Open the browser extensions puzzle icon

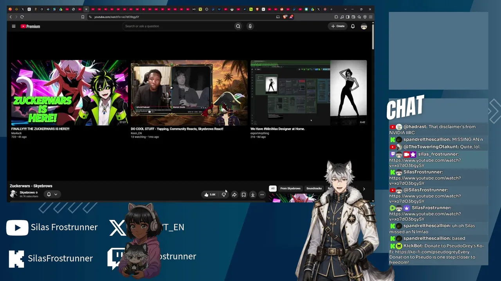coord(336,17)
